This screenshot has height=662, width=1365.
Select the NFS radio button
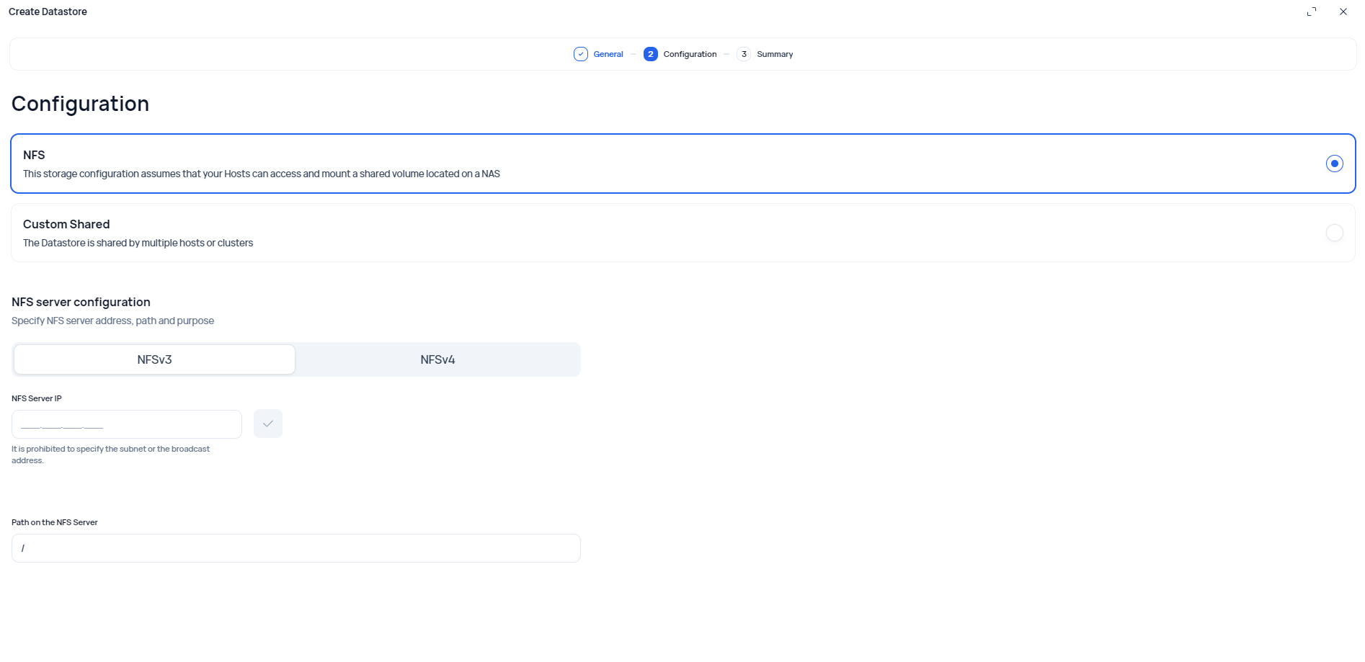coord(1335,164)
